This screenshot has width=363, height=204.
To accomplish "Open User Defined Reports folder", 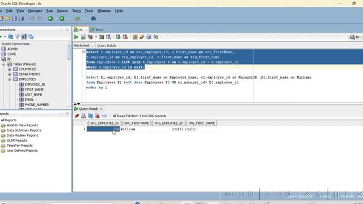I will (22, 151).
